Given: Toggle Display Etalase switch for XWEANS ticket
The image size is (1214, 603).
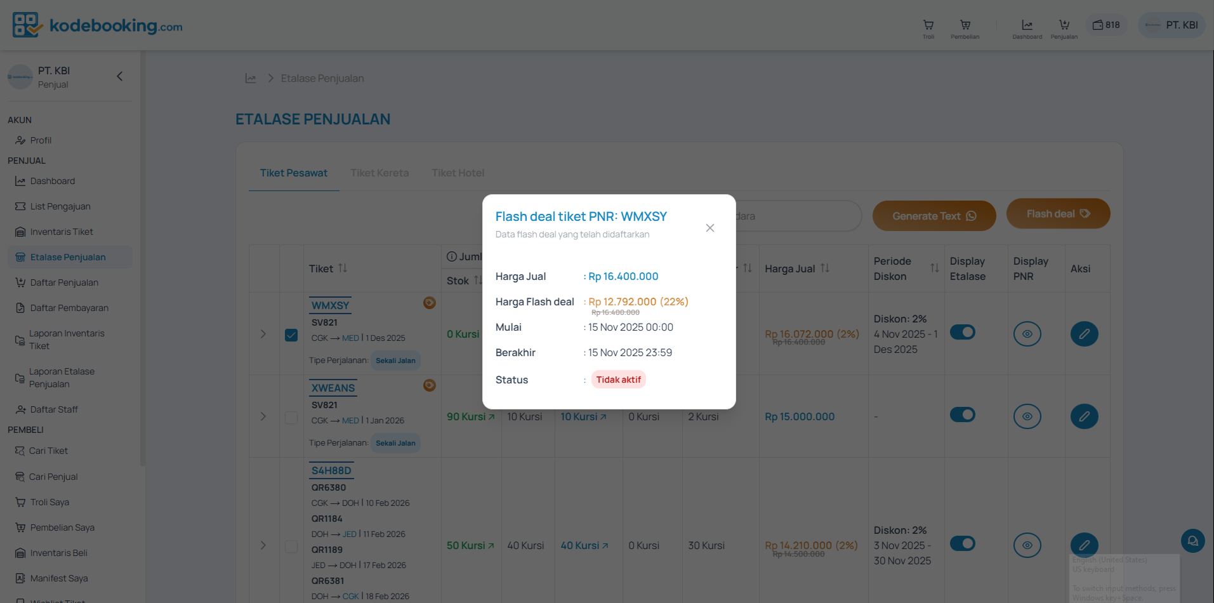Looking at the screenshot, I should [963, 414].
